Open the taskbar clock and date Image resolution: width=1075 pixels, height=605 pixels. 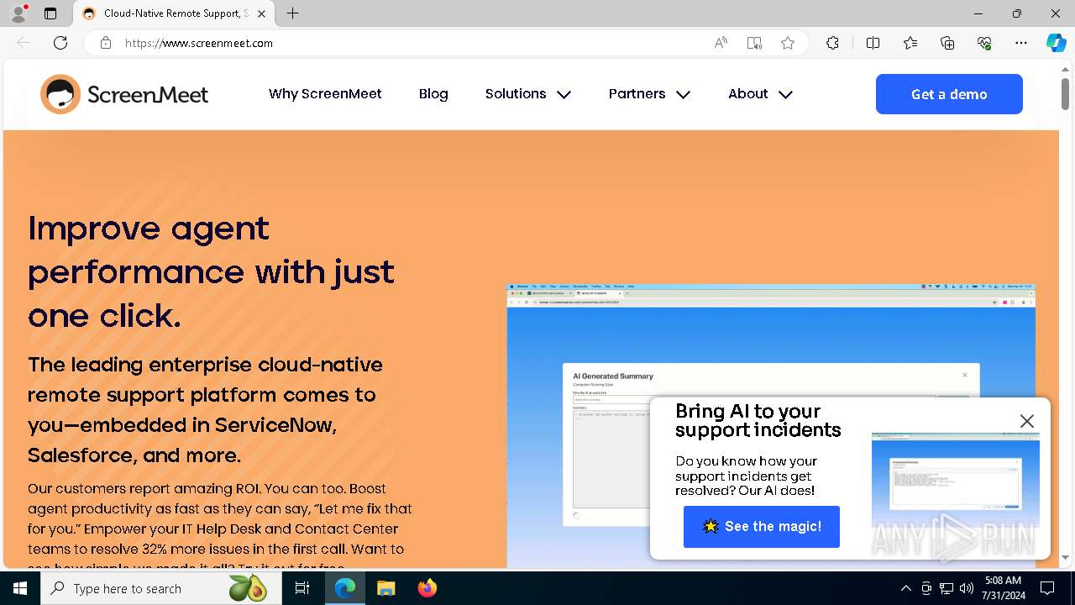point(1003,588)
